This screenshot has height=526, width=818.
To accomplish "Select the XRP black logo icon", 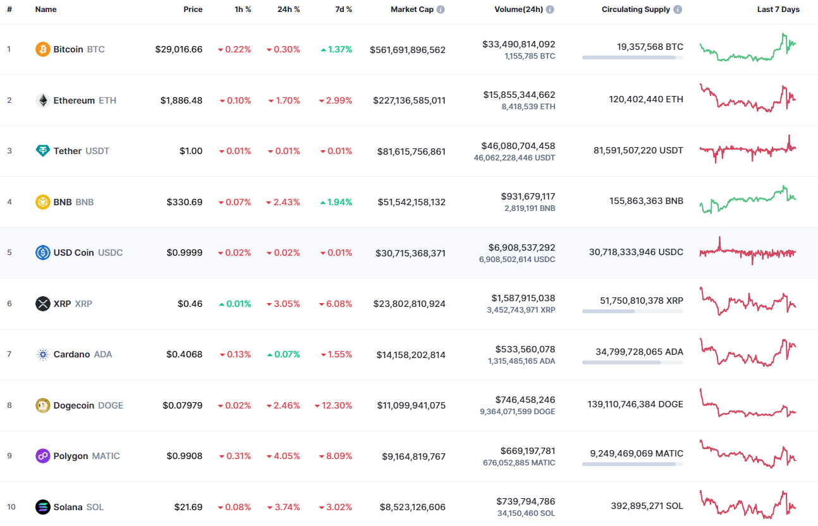I will [x=42, y=303].
